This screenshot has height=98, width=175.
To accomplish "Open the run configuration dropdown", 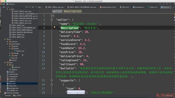I will (x=160, y=4).
